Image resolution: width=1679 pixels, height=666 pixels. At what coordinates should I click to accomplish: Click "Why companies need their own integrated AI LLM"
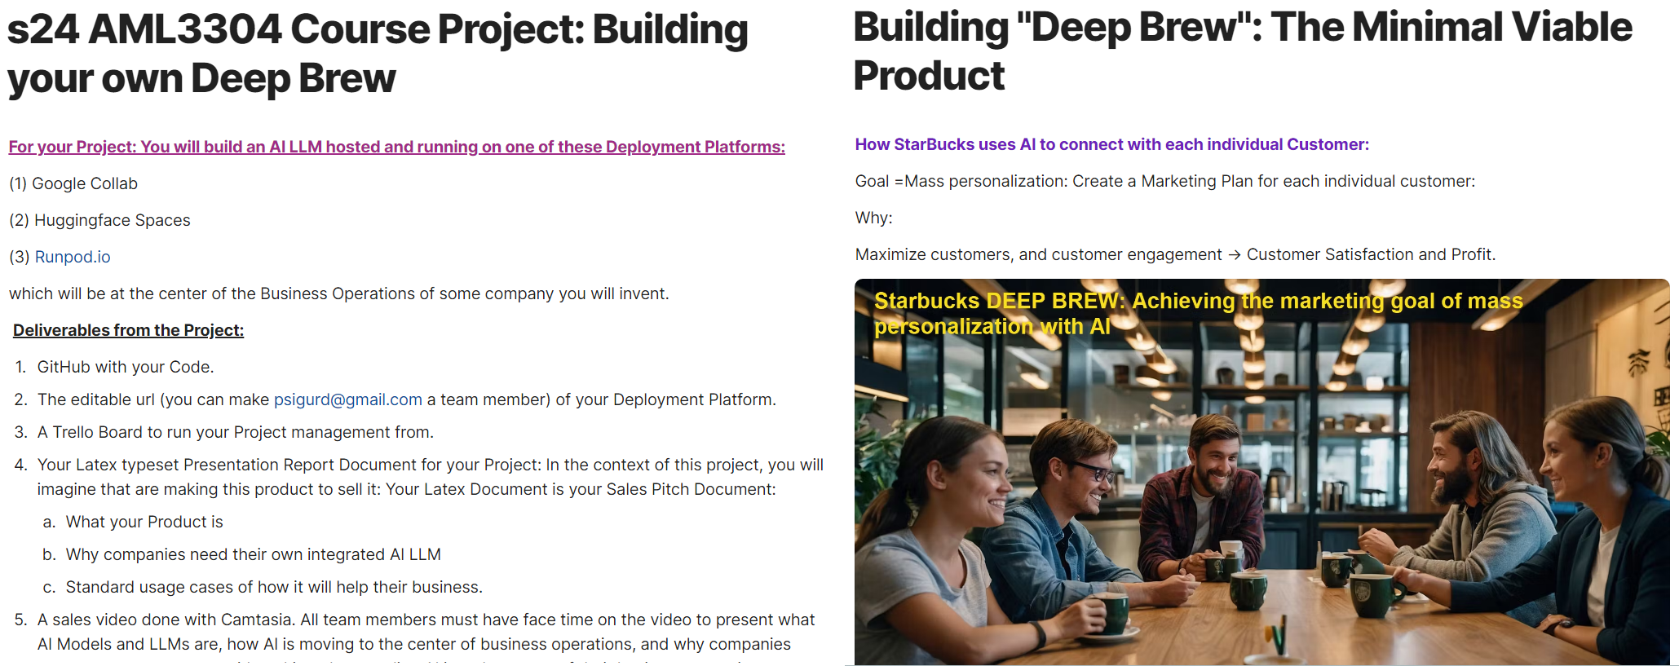tap(254, 554)
